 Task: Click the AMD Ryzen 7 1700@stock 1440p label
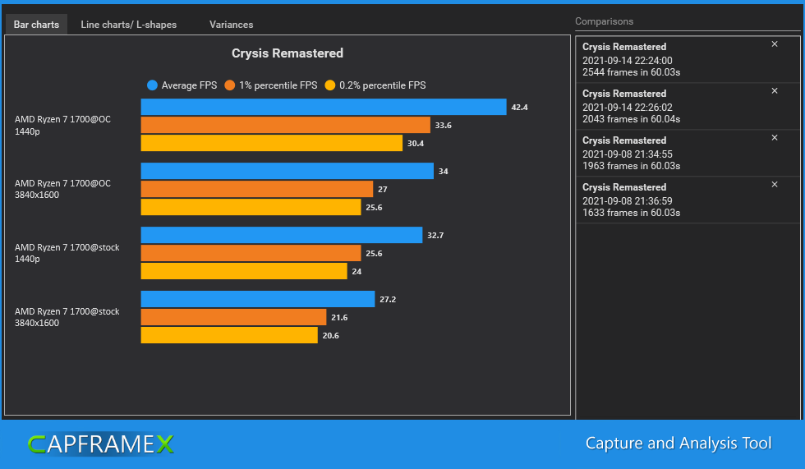click(67, 253)
